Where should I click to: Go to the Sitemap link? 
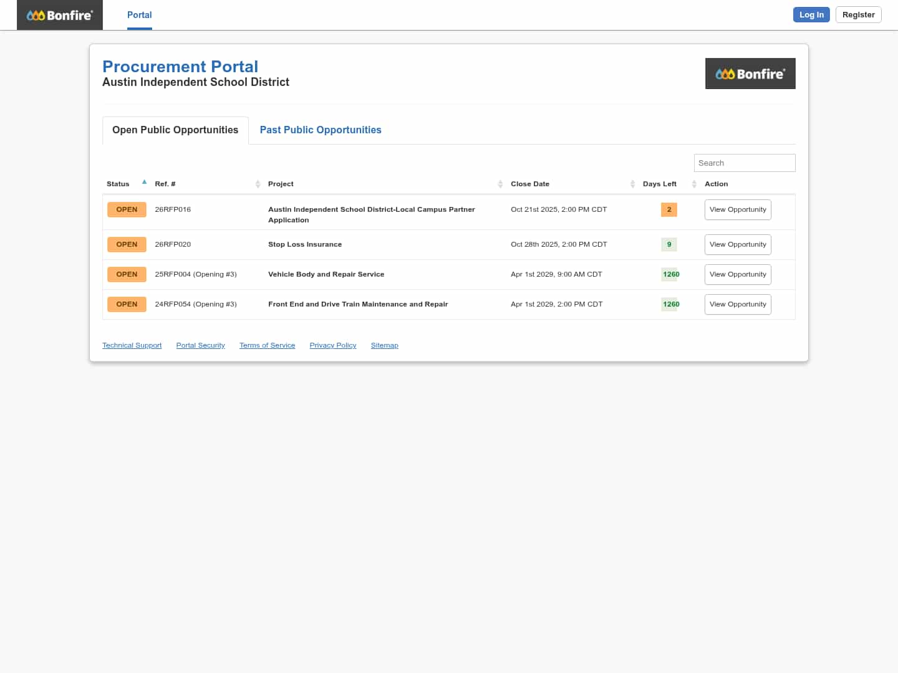(384, 345)
